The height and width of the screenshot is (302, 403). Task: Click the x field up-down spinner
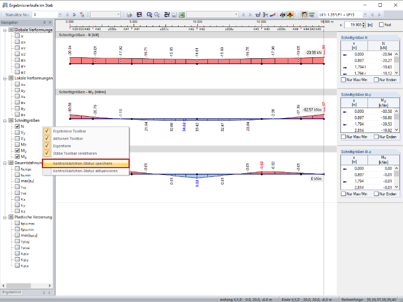coord(364,25)
